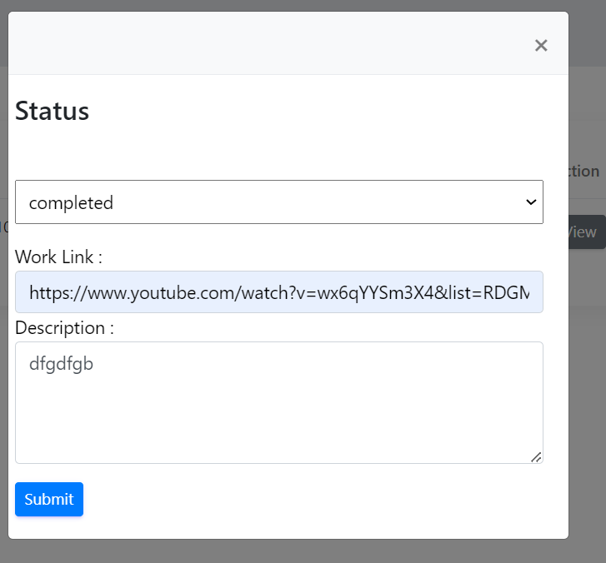Screen dimensions: 606x563
Task: Click the dfgdfgb text in Description
Action: tap(61, 364)
